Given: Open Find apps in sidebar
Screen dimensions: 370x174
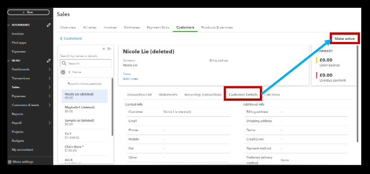Looking at the screenshot, I should 19,43.
